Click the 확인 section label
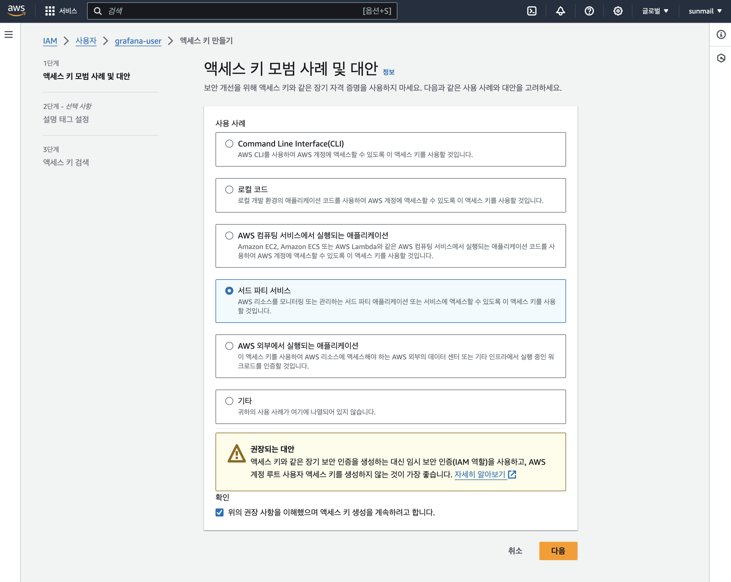This screenshot has width=731, height=582. (222, 497)
